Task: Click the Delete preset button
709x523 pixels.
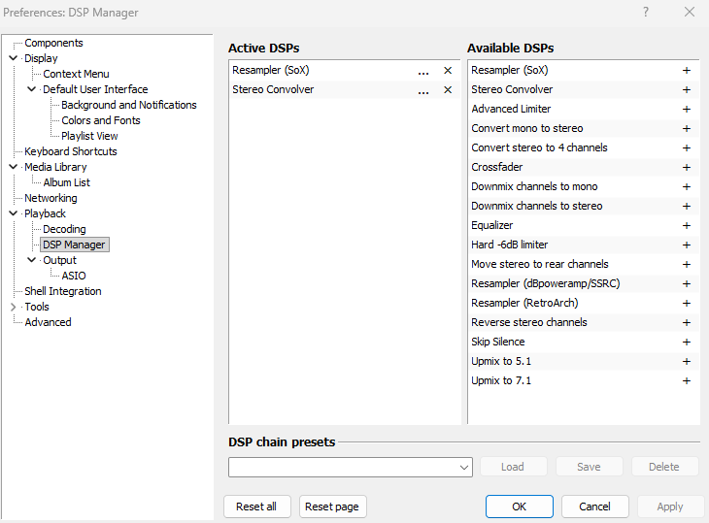Action: tap(664, 467)
